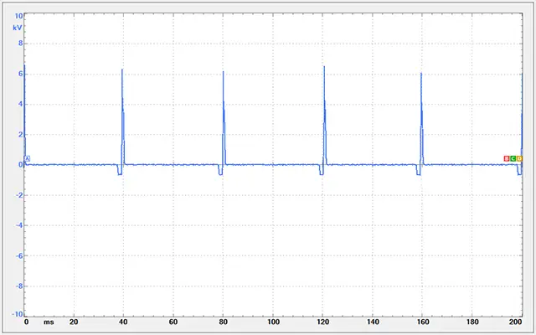
Task: Click the 120 ms time axis label
Action: (322, 322)
